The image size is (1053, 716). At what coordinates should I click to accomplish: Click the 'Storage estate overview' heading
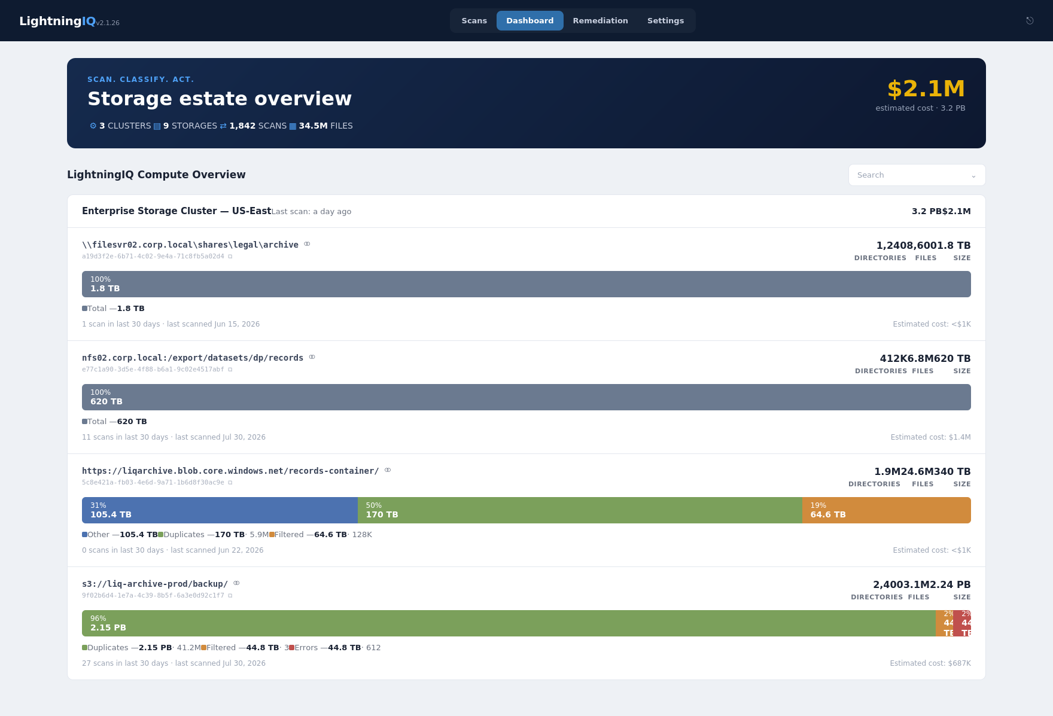click(220, 99)
